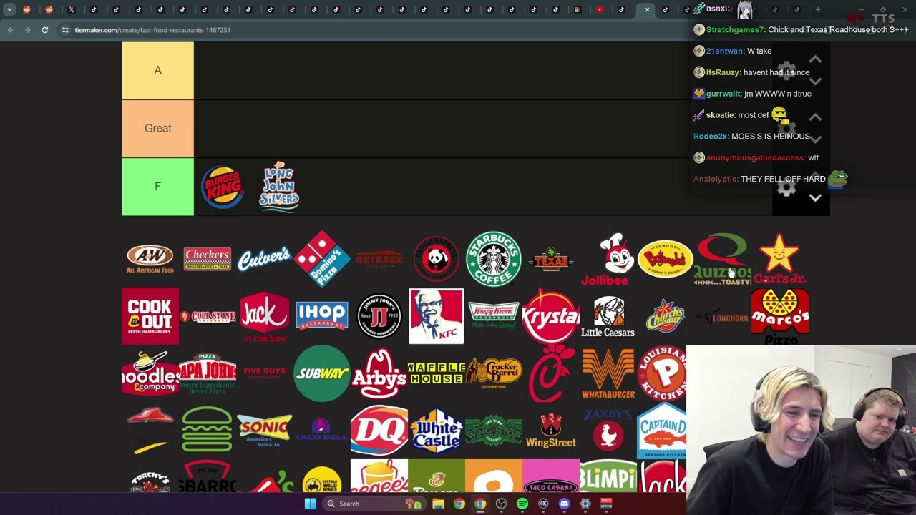This screenshot has width=916, height=515.
Task: Move the Great tier row up
Action: pos(815,117)
